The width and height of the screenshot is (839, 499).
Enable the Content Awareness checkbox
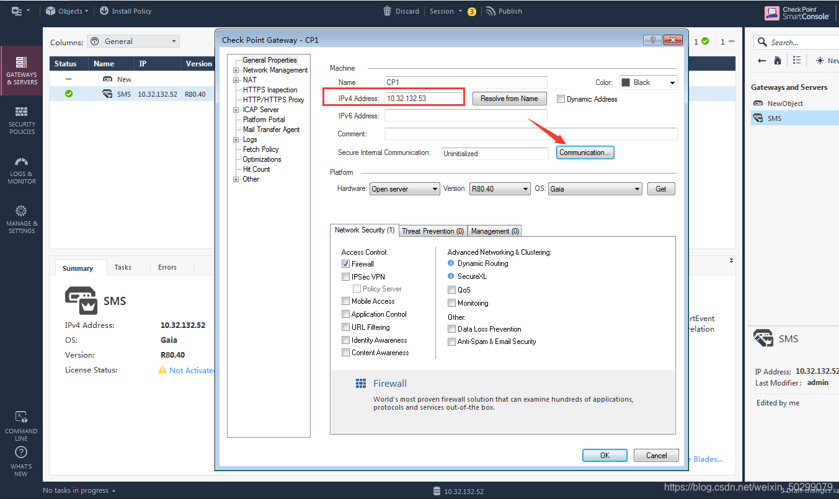click(x=345, y=353)
